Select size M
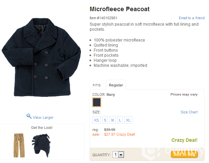The width and height of the screenshot is (209, 163). (x=113, y=120)
